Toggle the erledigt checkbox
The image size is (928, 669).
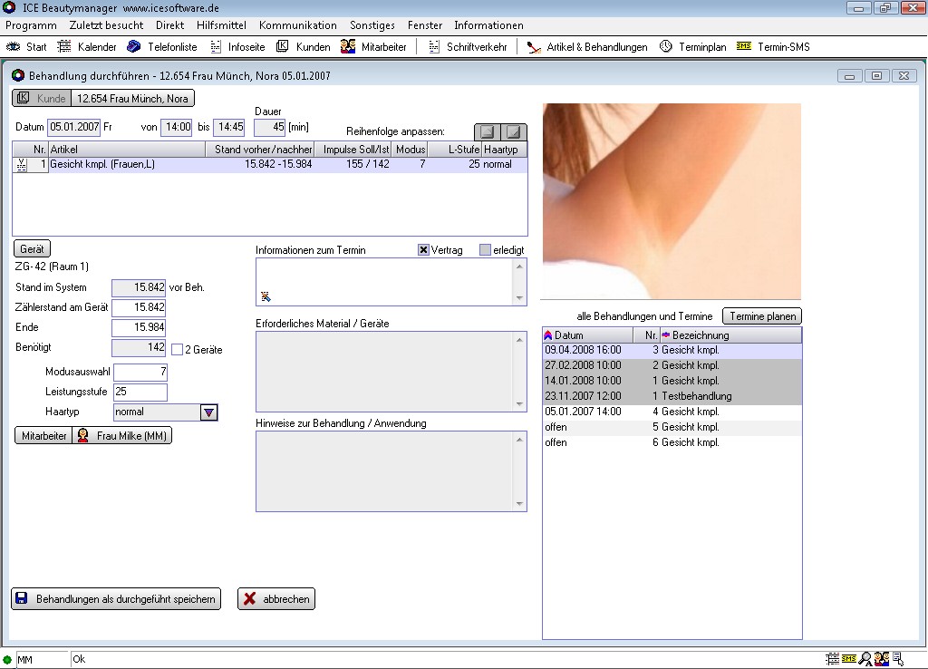[x=485, y=250]
